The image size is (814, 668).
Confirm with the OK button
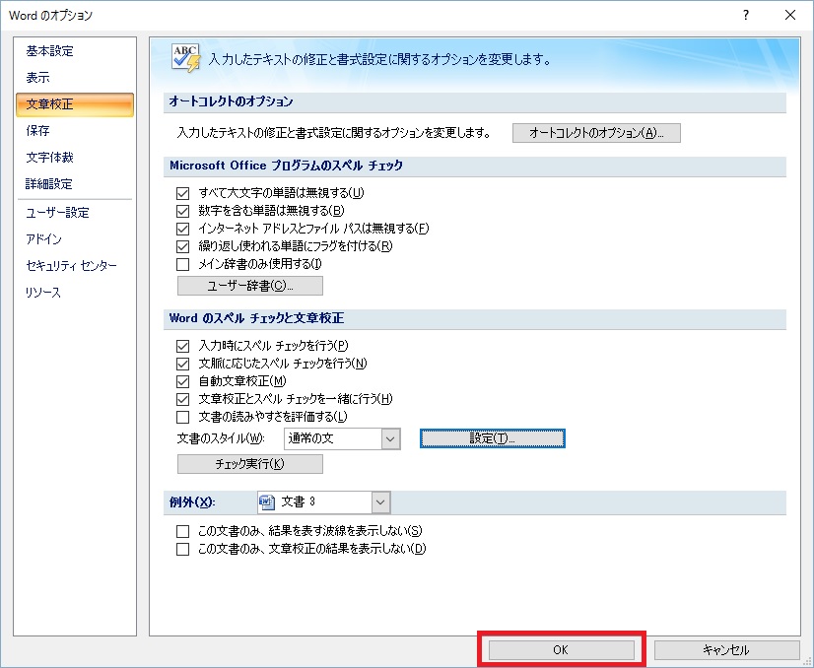pos(561,650)
